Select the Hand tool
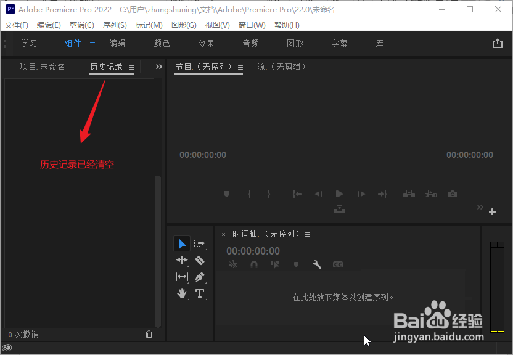The image size is (513, 355). [182, 294]
